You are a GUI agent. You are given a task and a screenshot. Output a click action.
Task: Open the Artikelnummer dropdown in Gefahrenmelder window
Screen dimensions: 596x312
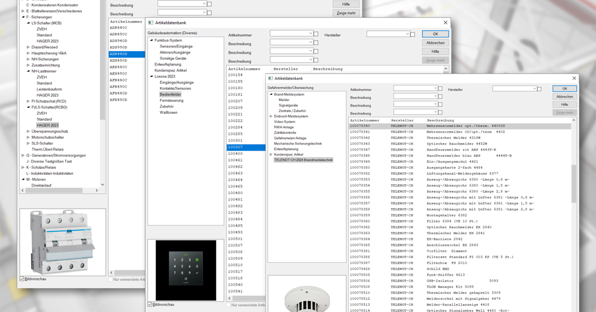pyautogui.click(x=435, y=88)
